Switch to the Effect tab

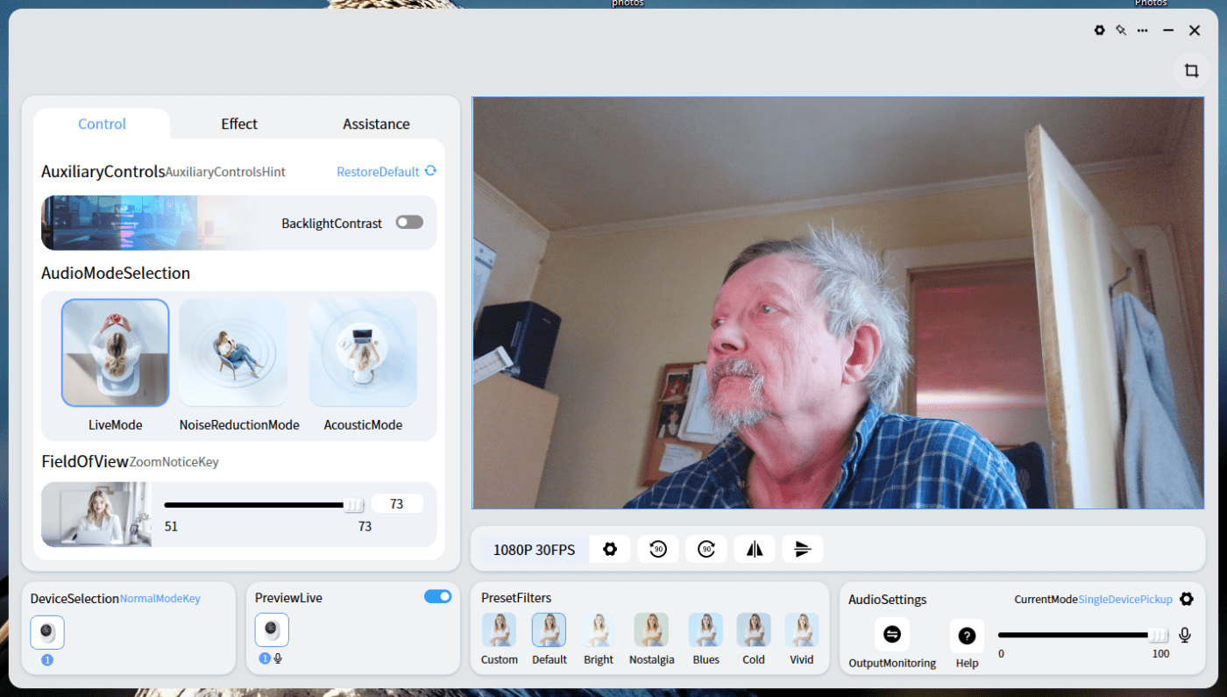point(238,124)
